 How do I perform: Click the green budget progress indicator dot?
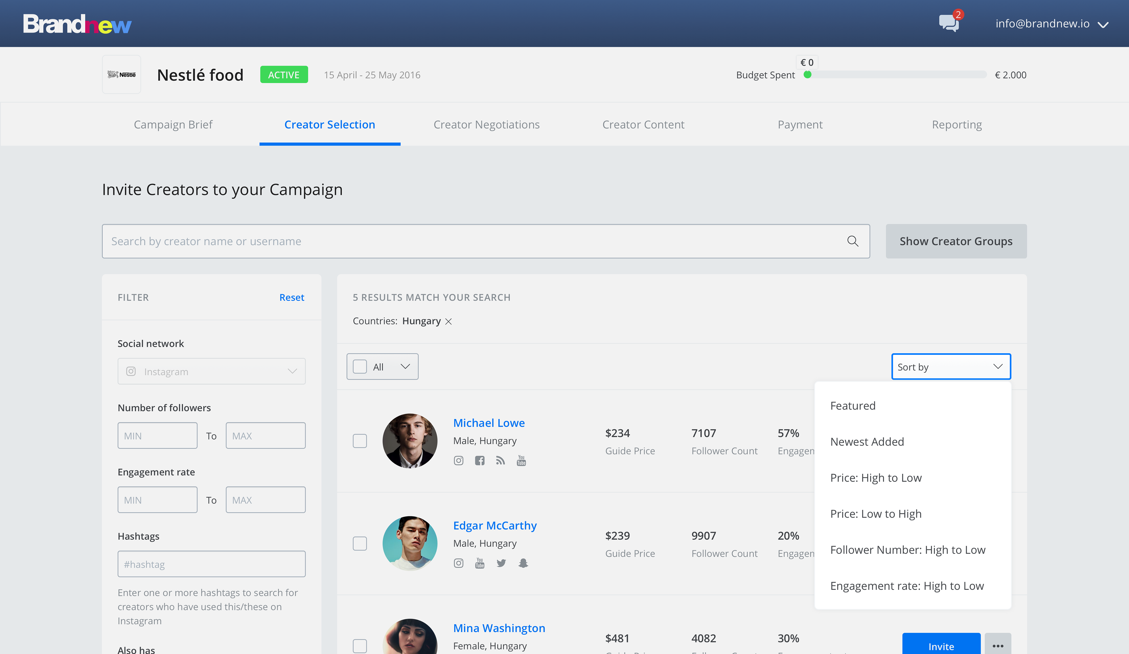point(807,75)
